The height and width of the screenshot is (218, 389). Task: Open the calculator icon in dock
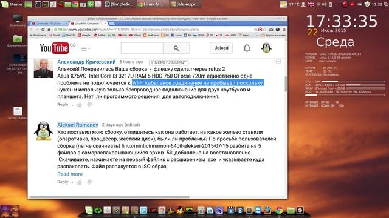201,210
